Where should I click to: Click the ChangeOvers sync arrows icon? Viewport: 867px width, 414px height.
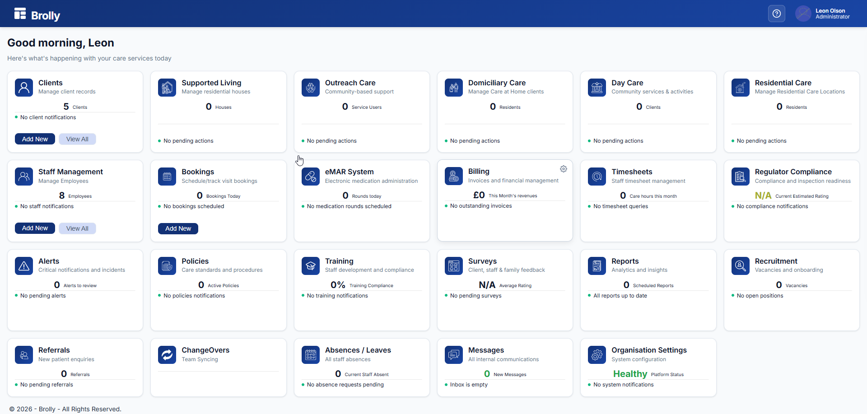click(x=167, y=355)
